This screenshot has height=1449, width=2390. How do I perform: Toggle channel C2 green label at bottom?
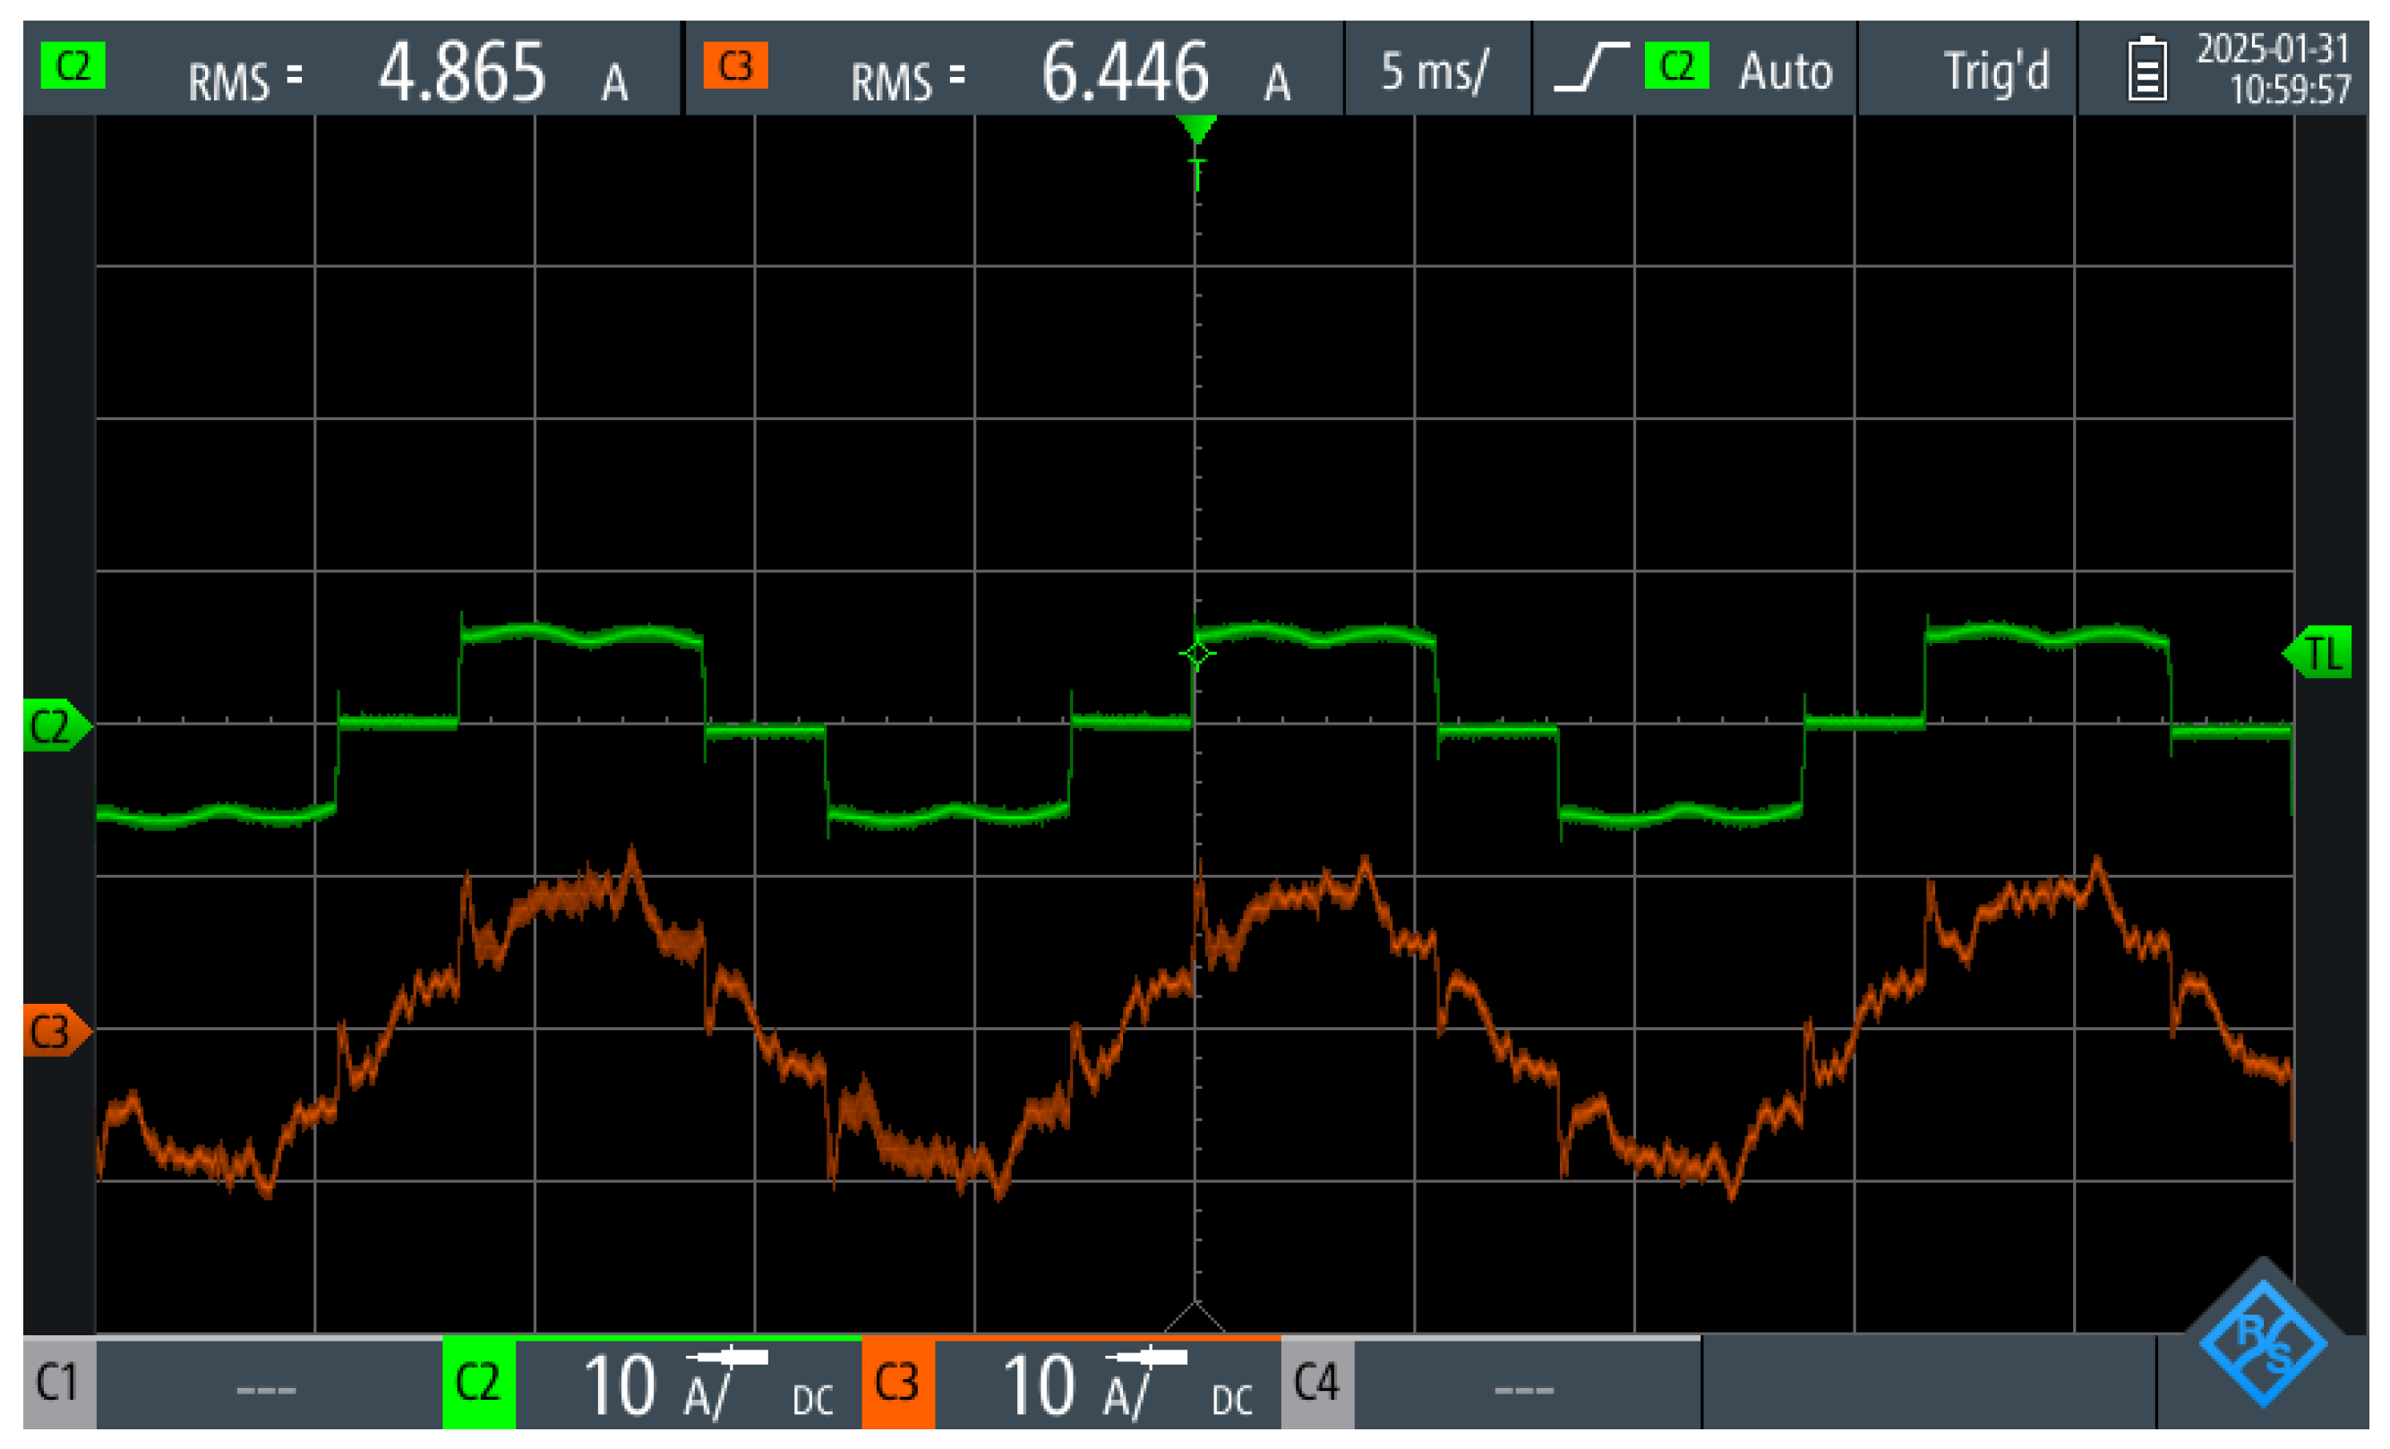[x=478, y=1382]
